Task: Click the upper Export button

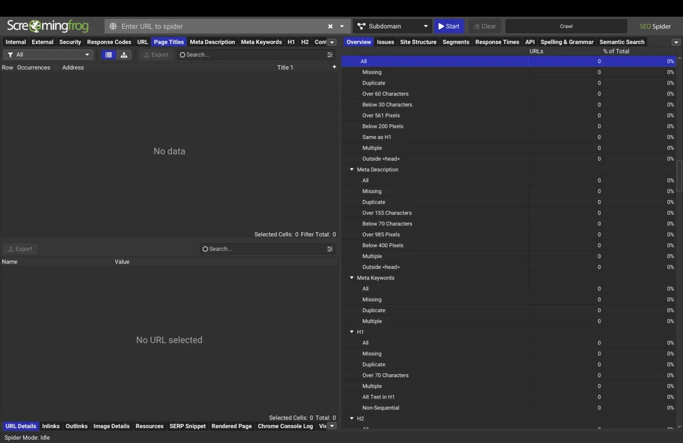Action: click(156, 55)
